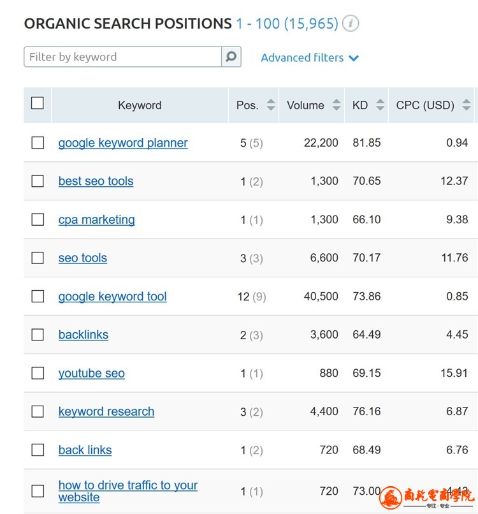Screen dimensions: 478x514
Task: Open the keyword research link
Action: click(x=106, y=411)
